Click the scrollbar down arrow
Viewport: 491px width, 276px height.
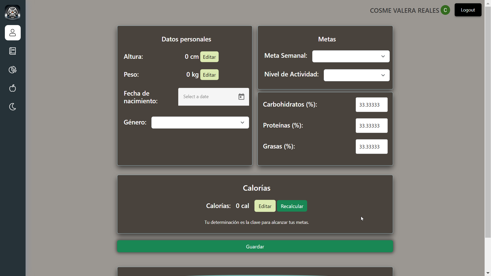coord(488,273)
